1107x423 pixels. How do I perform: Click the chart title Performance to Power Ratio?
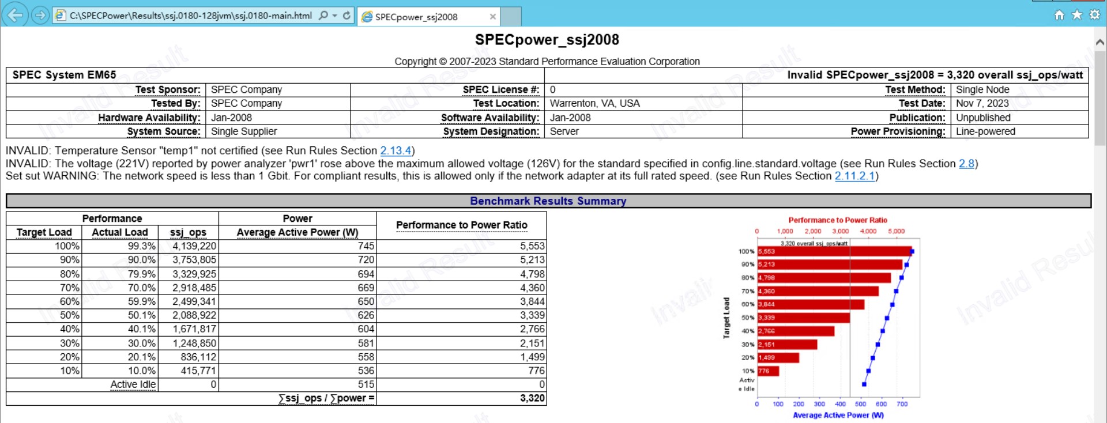pos(838,220)
